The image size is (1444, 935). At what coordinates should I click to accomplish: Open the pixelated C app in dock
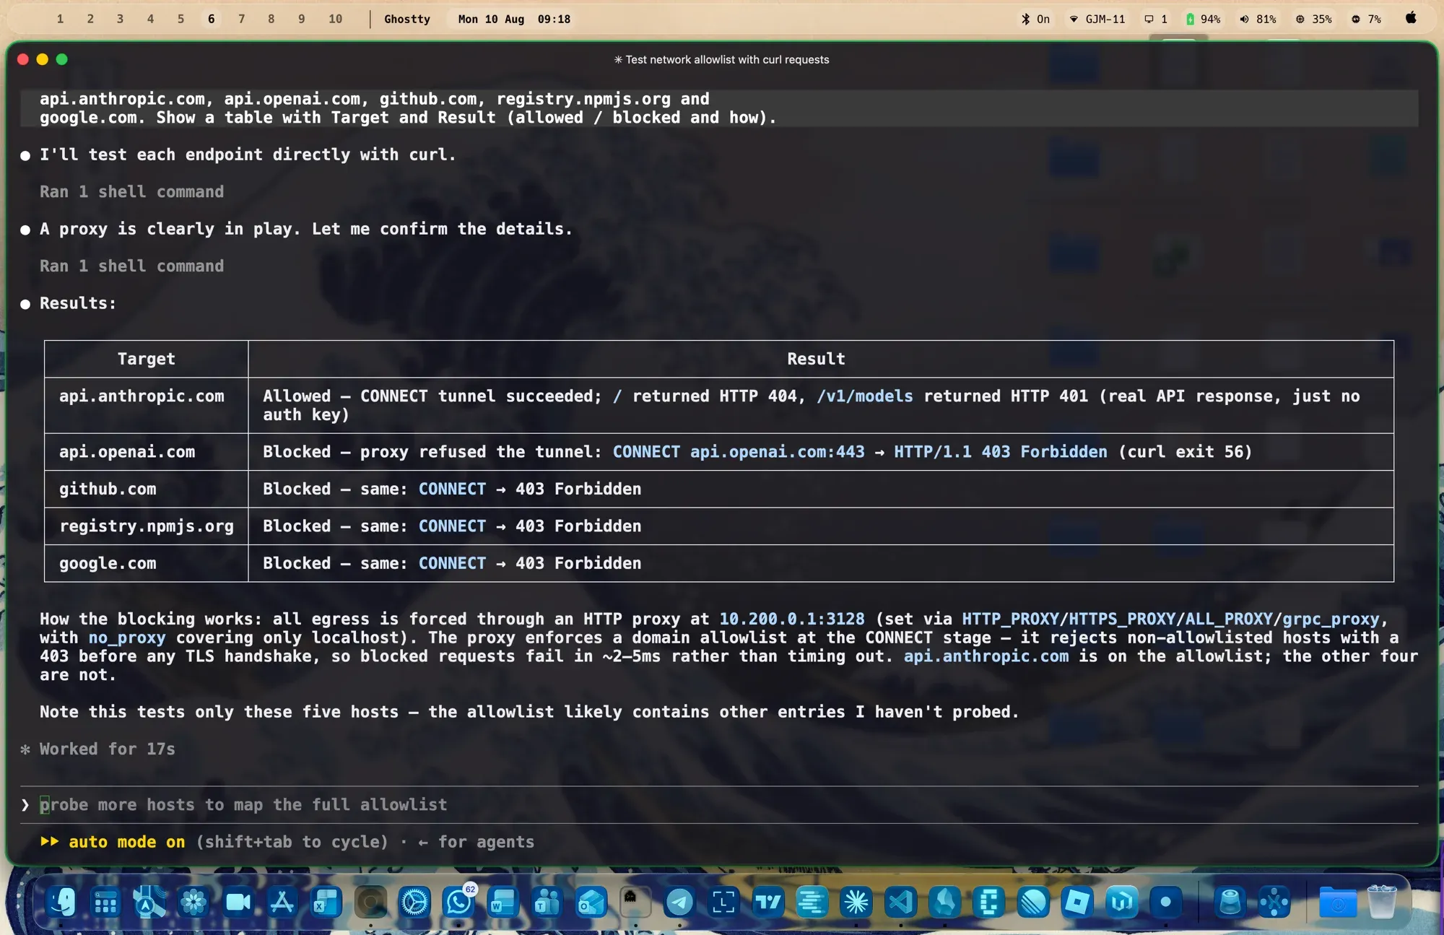coord(988,902)
